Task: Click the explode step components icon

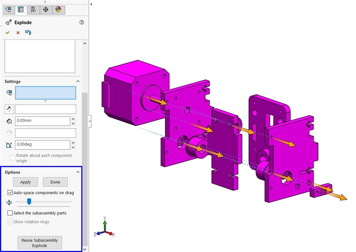Action: tap(9, 93)
